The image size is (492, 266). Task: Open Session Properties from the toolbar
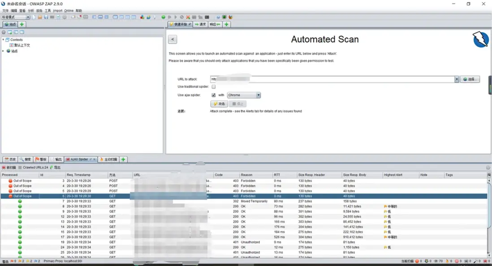[x=58, y=17]
